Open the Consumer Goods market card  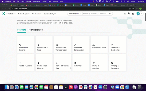99,44
